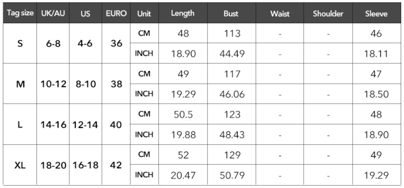Select the M tag size cell

pos(20,84)
